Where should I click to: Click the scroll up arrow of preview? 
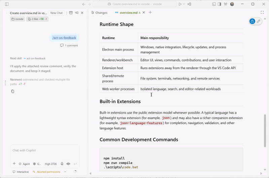pos(265,19)
